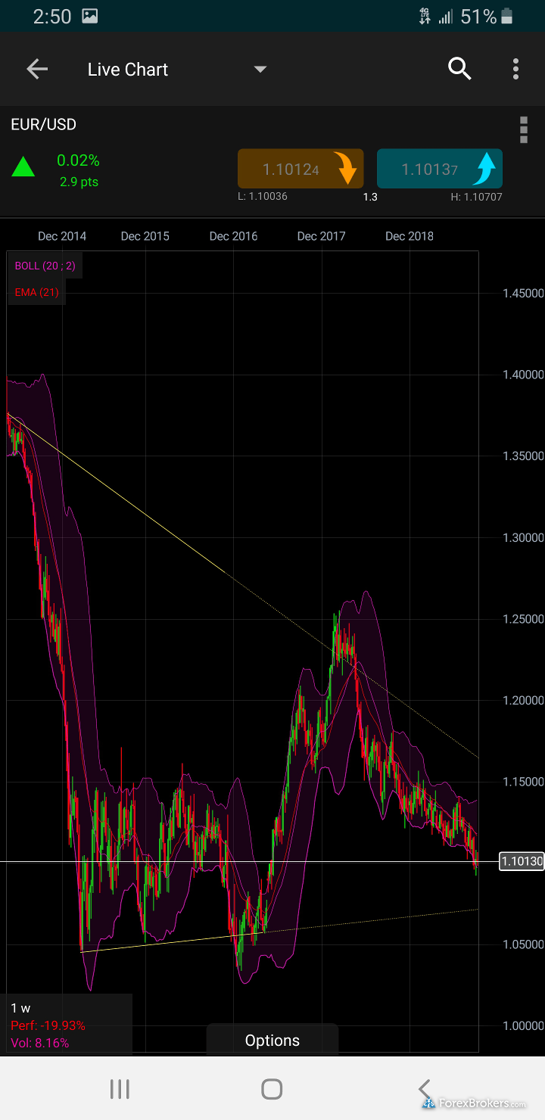This screenshot has width=545, height=1120.
Task: Open the 1 w timeframe selector
Action: pos(21,1008)
